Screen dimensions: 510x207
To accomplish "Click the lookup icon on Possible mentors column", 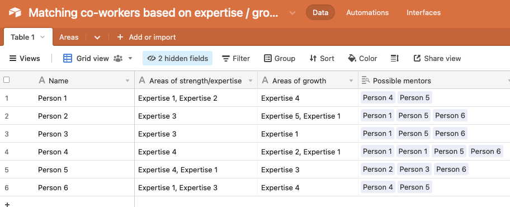I will click(x=366, y=80).
